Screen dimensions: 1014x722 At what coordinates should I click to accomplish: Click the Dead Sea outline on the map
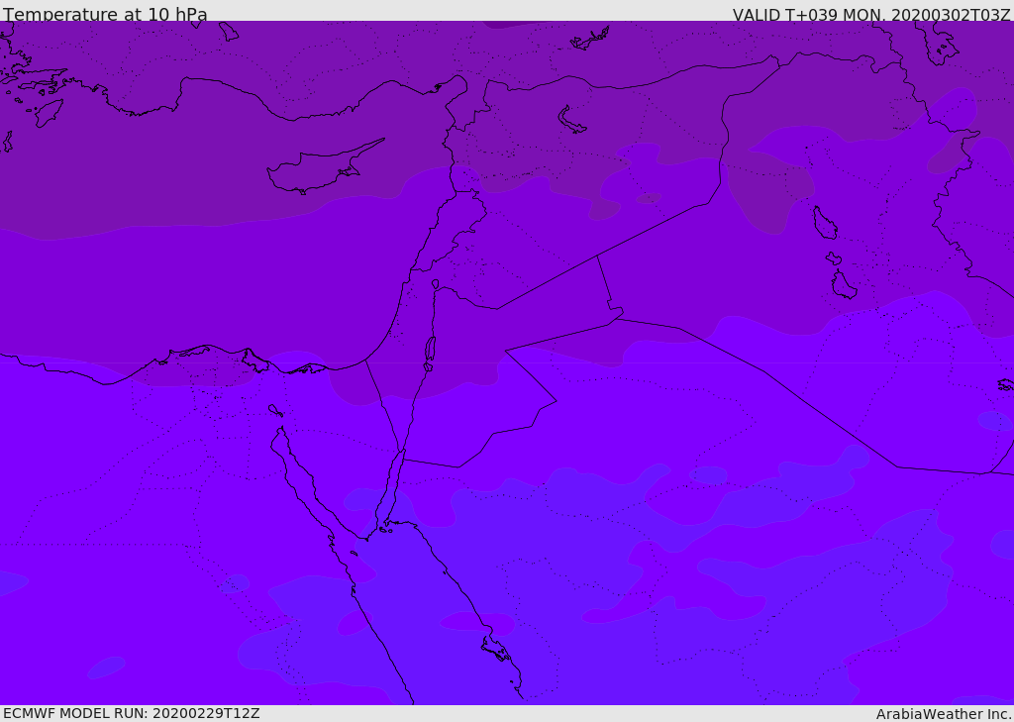(x=430, y=350)
